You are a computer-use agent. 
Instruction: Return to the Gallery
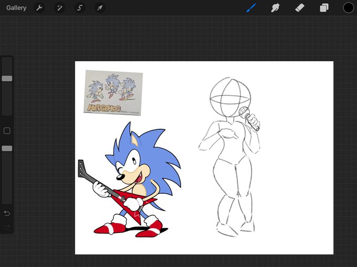point(16,8)
